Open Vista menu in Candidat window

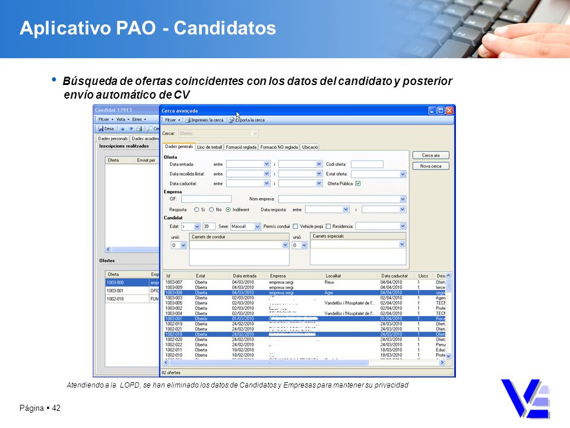pyautogui.click(x=122, y=119)
